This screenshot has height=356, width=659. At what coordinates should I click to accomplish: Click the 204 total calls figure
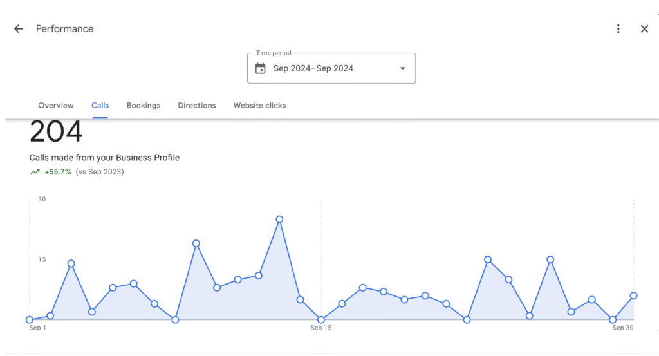pyautogui.click(x=56, y=131)
